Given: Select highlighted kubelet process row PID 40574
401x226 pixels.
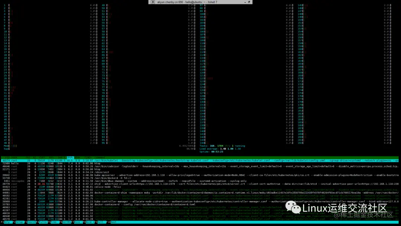Looking at the screenshot, I should [200, 161].
